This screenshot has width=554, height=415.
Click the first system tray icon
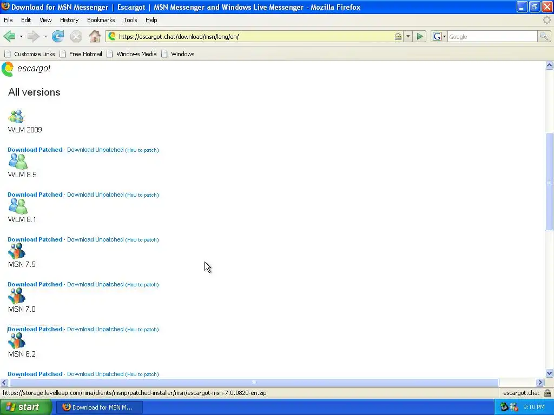point(504,407)
